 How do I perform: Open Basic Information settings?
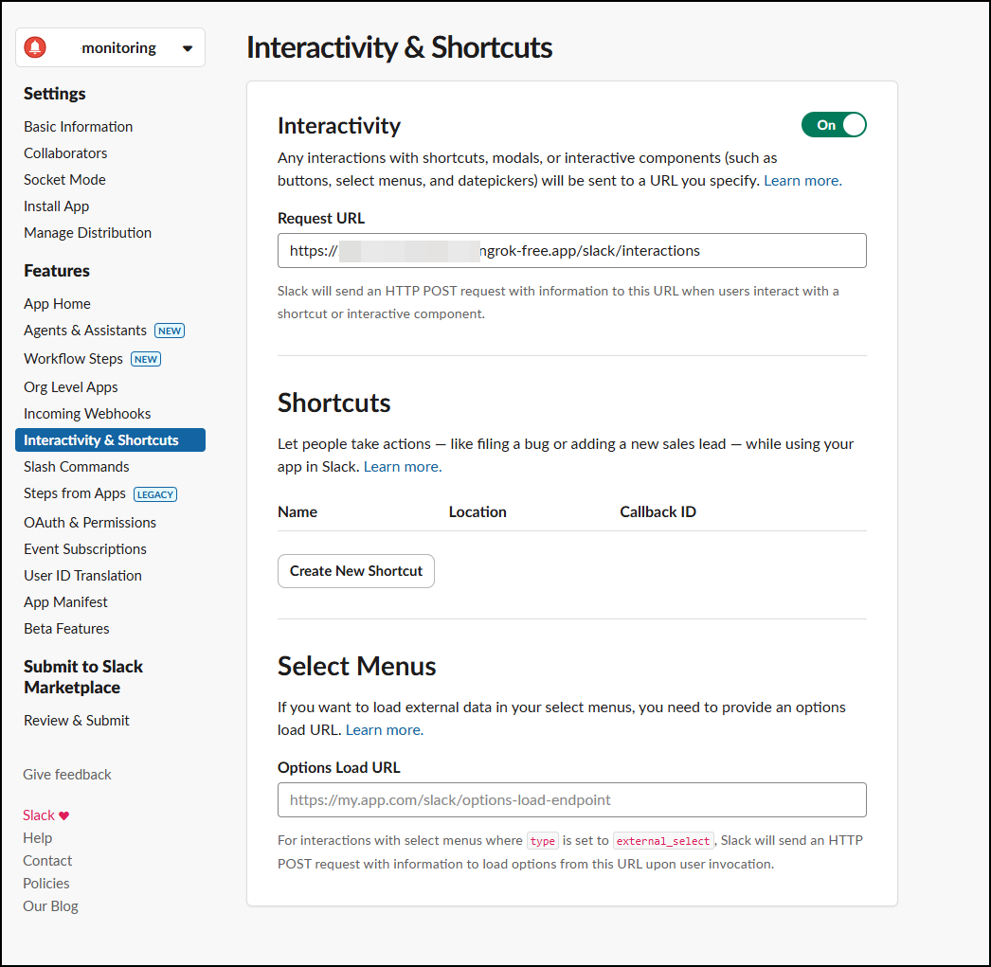[x=78, y=127]
